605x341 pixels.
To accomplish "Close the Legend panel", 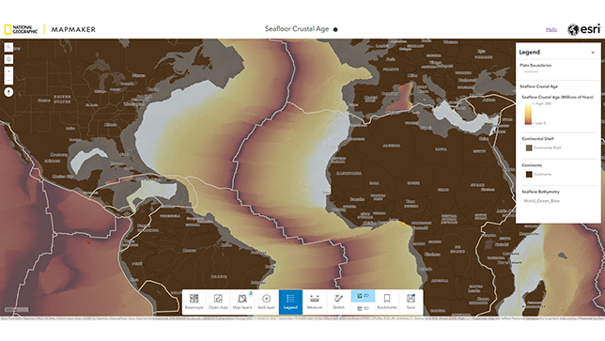I will click(593, 53).
